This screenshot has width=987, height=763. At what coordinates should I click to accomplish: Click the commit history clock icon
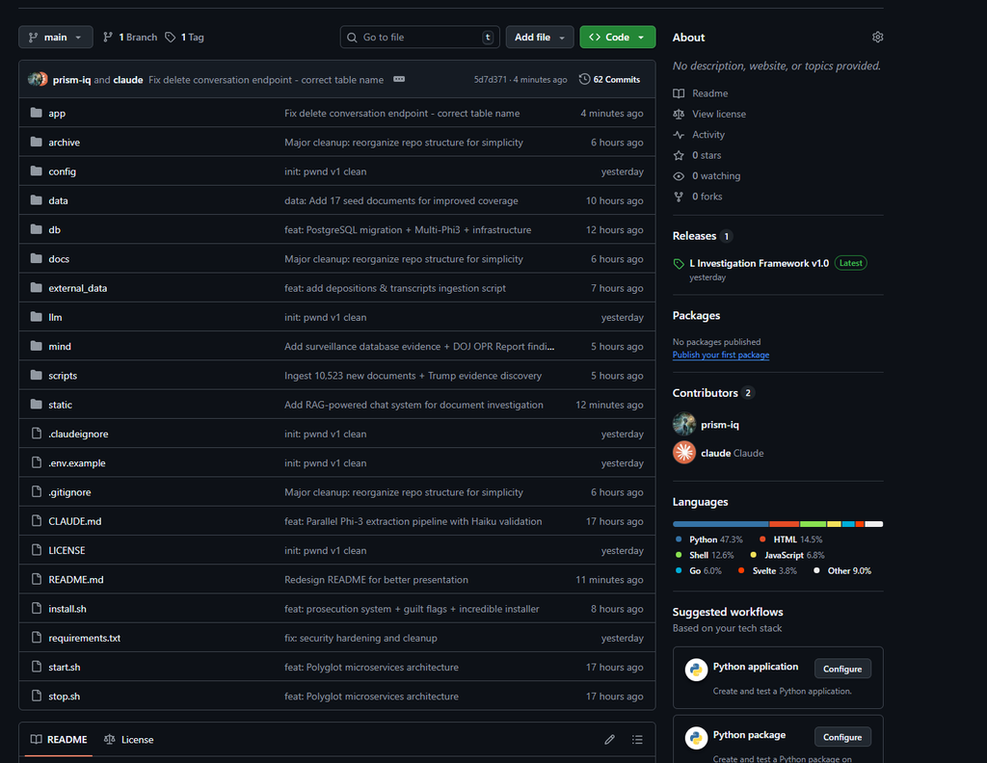(x=584, y=79)
